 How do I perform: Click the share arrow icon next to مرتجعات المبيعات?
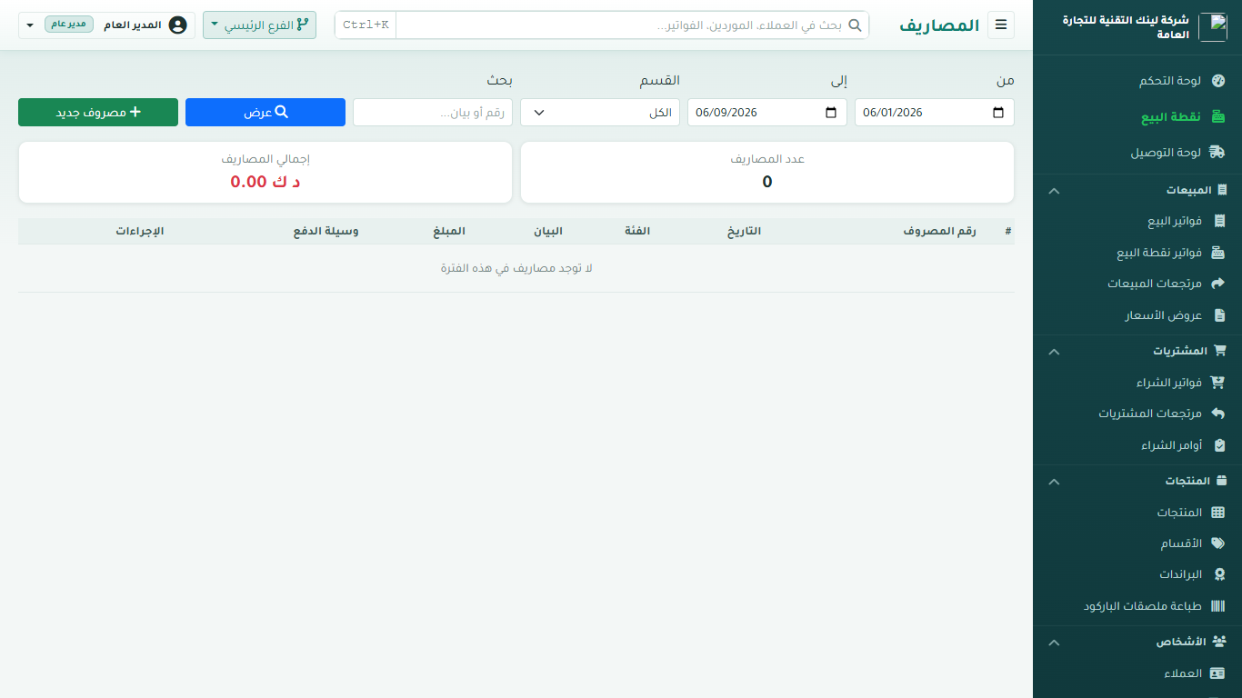1219,284
